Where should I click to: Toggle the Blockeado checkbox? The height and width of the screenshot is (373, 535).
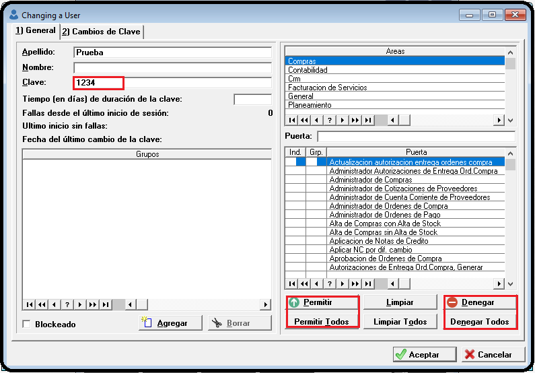[x=28, y=325]
